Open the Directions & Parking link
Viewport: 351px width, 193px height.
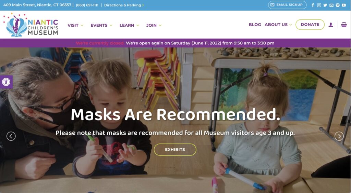click(x=124, y=5)
